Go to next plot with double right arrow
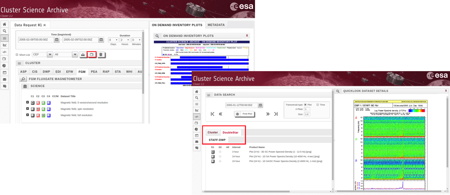Screen dimensions: 450x195 (x=268, y=114)
